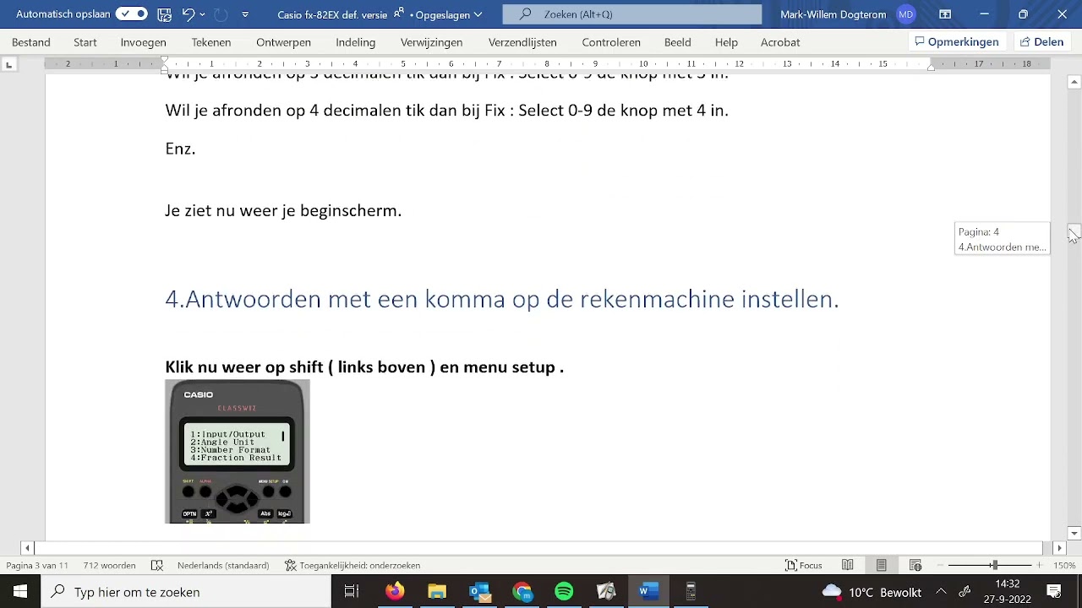Click the word 'Enz.' in document

point(180,149)
